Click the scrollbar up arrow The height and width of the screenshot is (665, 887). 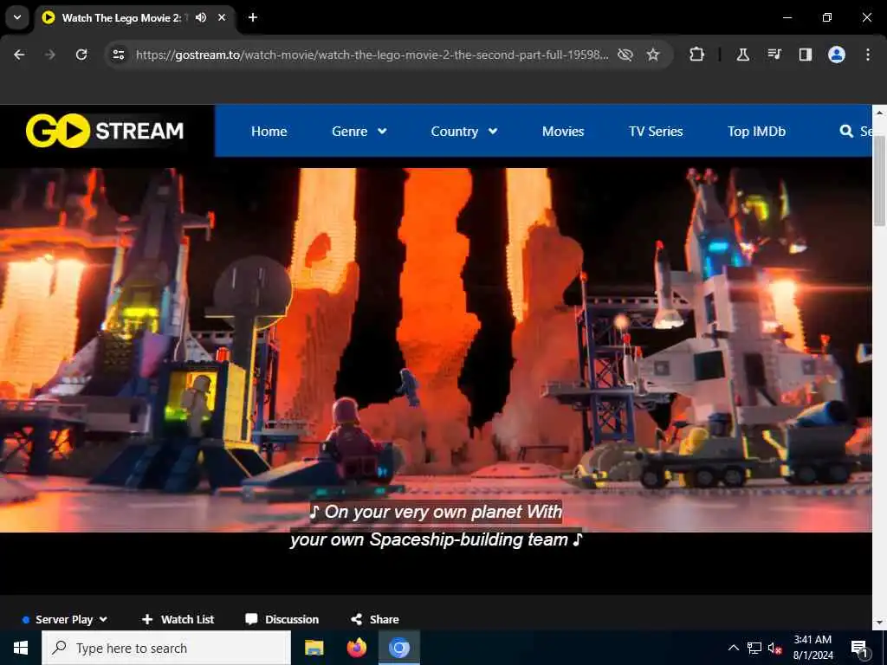pos(880,112)
